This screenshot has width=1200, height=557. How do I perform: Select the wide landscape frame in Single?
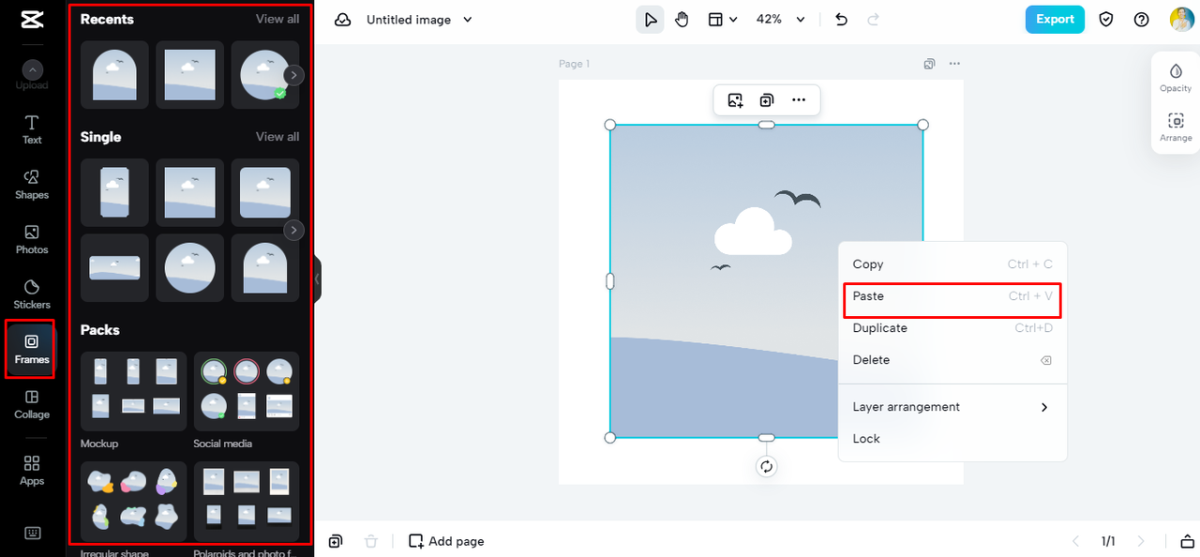pyautogui.click(x=114, y=268)
